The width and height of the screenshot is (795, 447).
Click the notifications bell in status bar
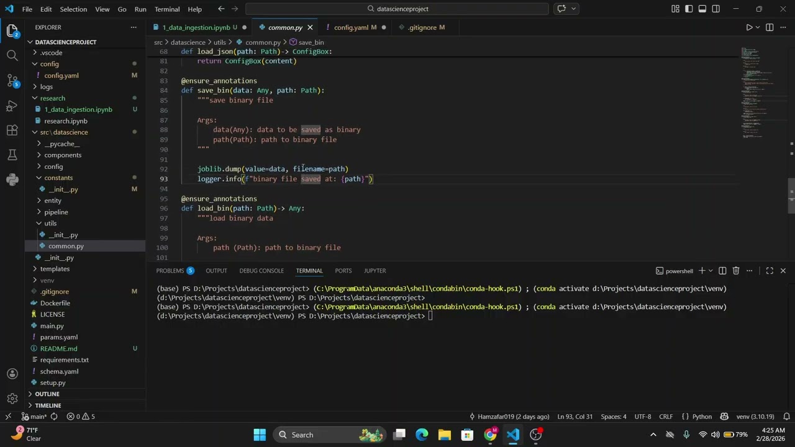click(x=787, y=417)
